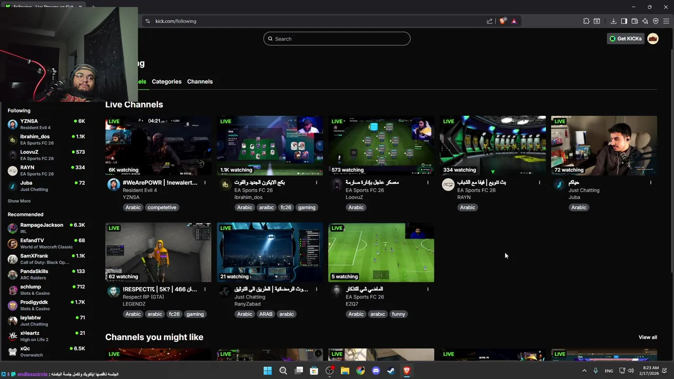The image size is (674, 379).
Task: Open LEGENDZ Respect RP stream thumbnail
Action: (x=158, y=252)
